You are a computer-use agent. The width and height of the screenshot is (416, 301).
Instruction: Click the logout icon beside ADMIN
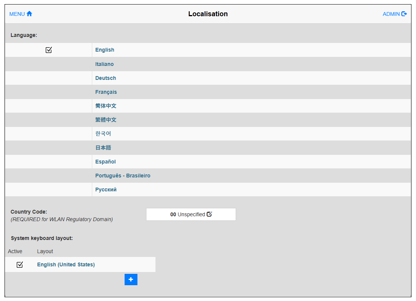[x=404, y=14]
